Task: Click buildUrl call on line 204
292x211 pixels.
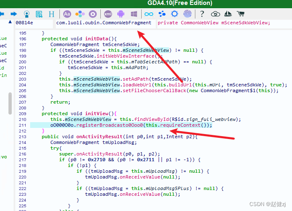Action: pyautogui.click(x=180, y=85)
